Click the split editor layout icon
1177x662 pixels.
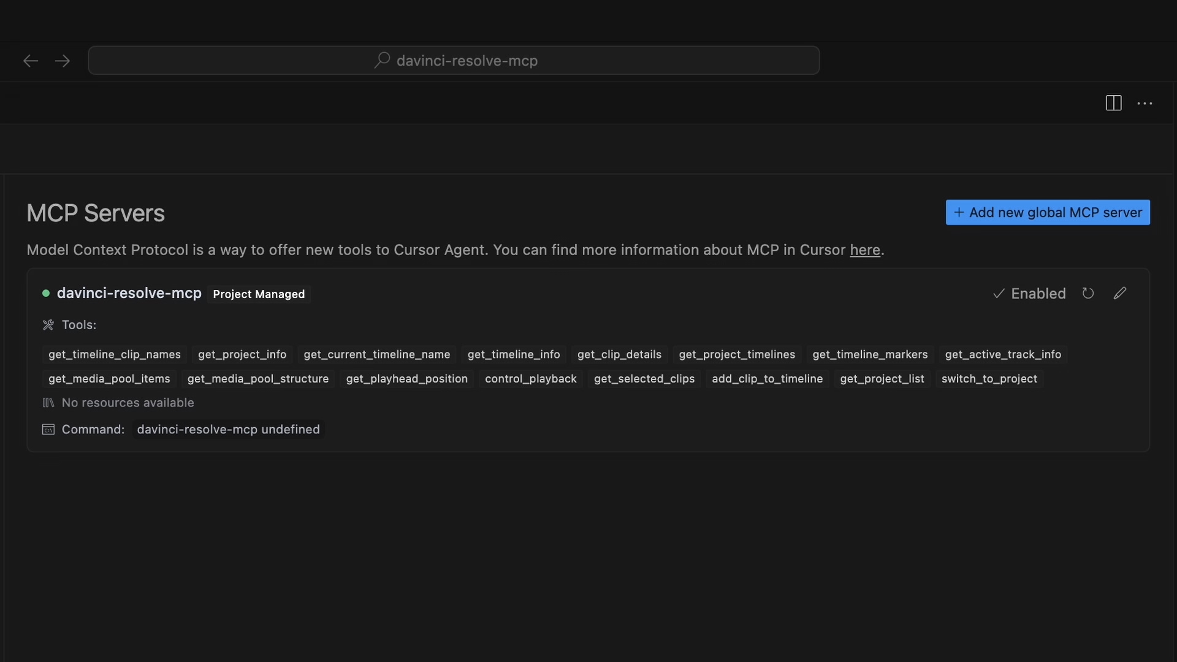pos(1113,103)
